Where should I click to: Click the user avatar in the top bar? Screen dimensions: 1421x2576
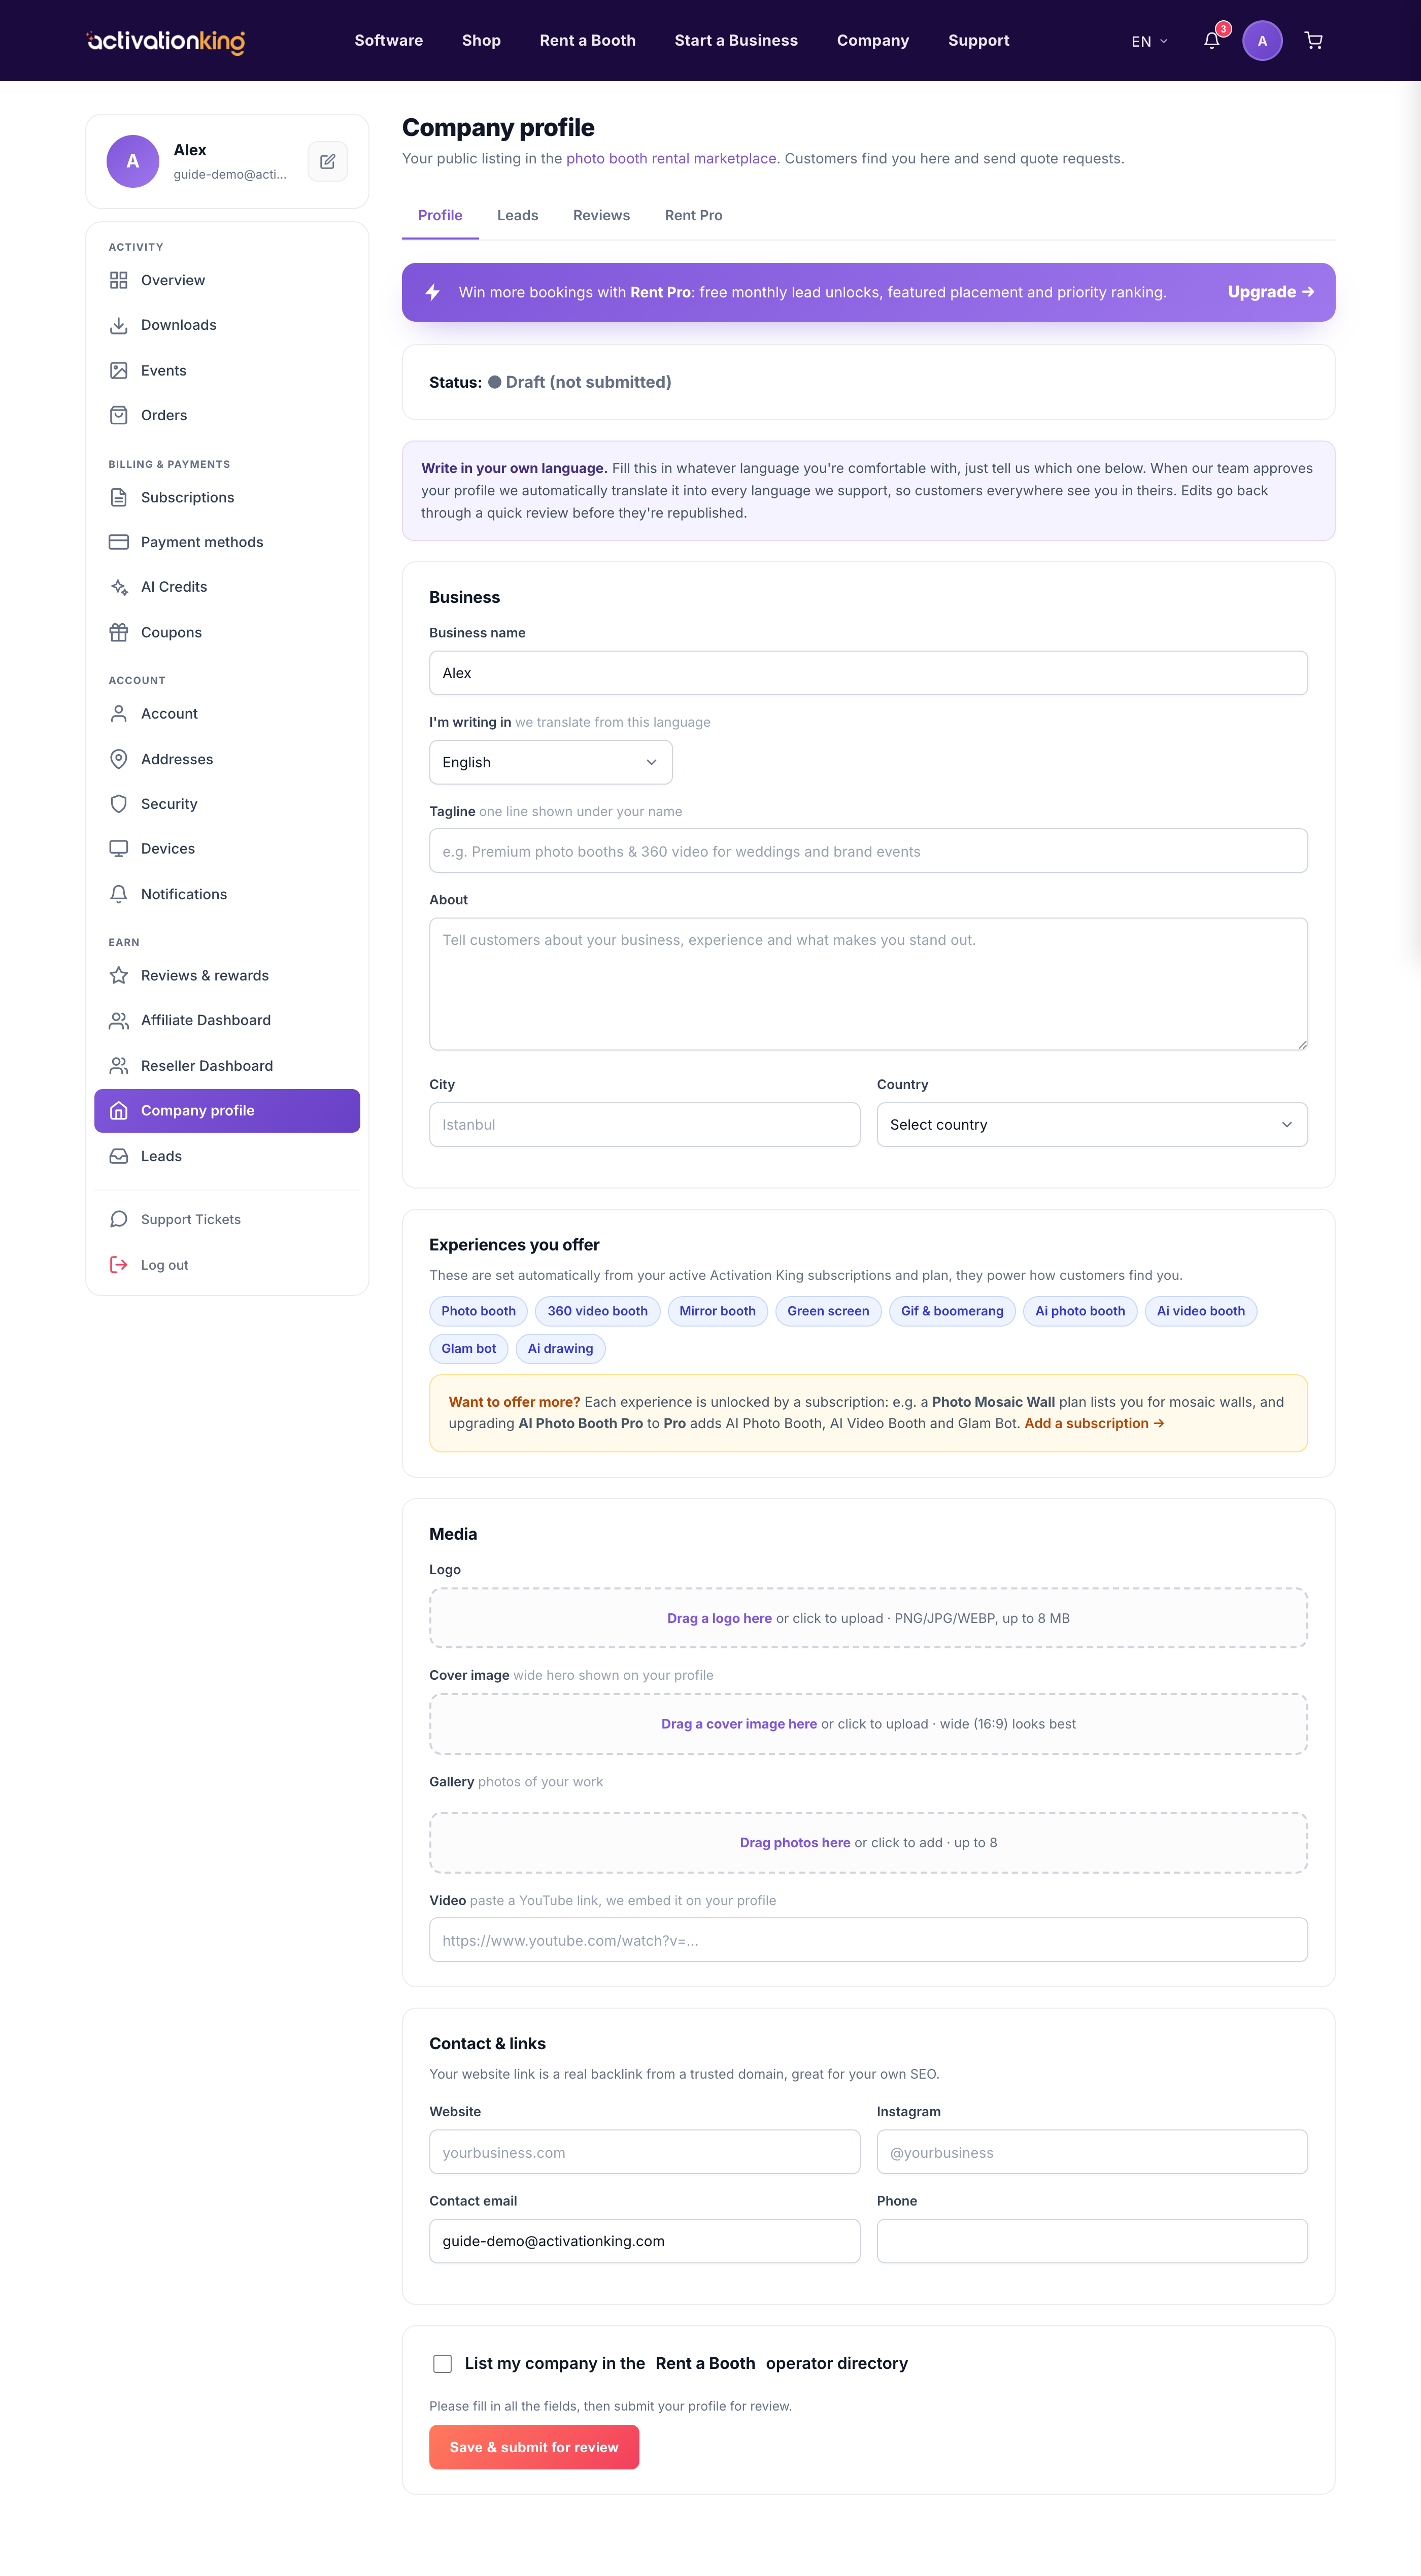(1262, 41)
